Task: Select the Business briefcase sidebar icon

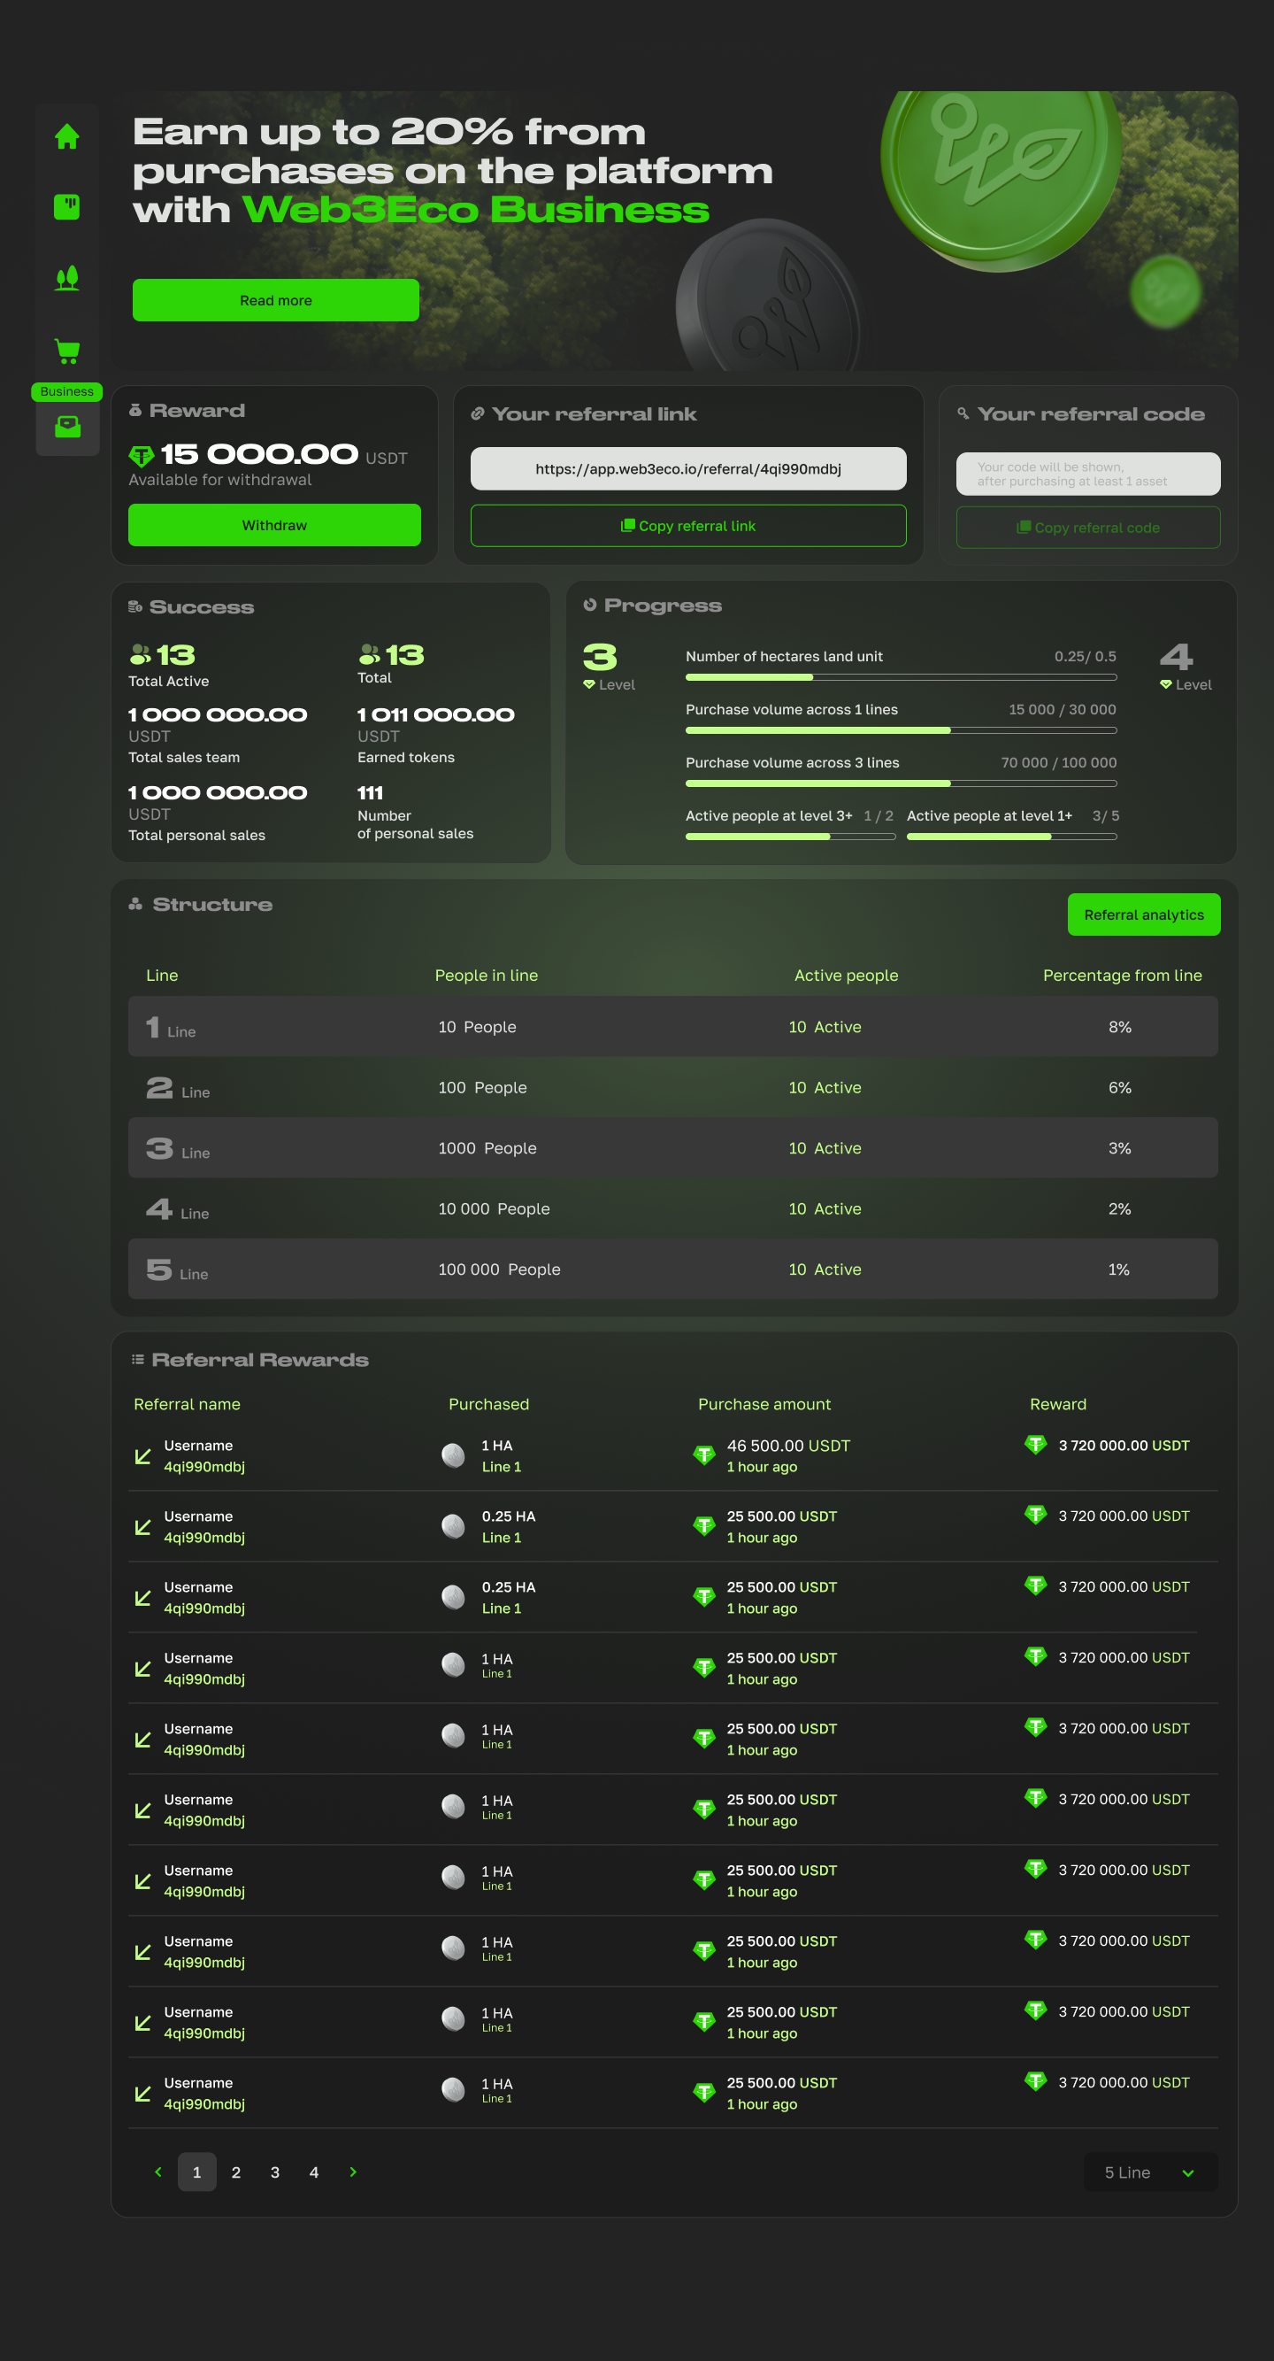Action: point(68,427)
